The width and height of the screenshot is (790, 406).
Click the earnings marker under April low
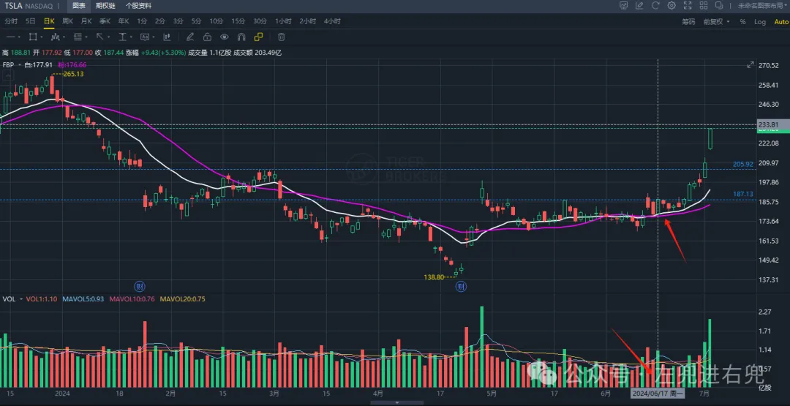[461, 287]
